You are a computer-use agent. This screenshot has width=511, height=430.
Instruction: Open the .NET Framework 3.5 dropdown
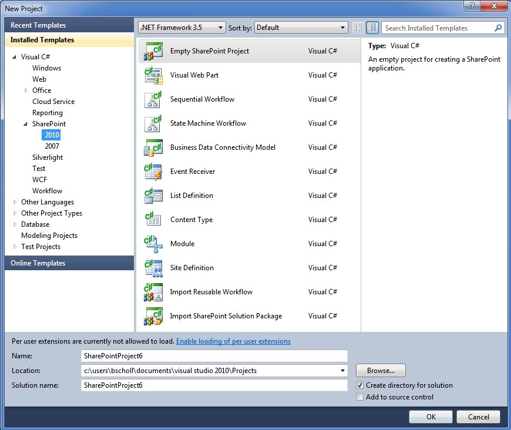pos(182,28)
